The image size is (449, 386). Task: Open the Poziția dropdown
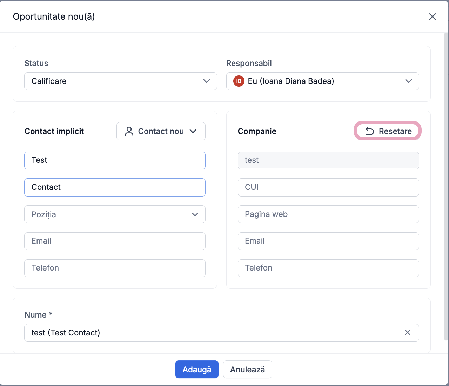pos(115,214)
